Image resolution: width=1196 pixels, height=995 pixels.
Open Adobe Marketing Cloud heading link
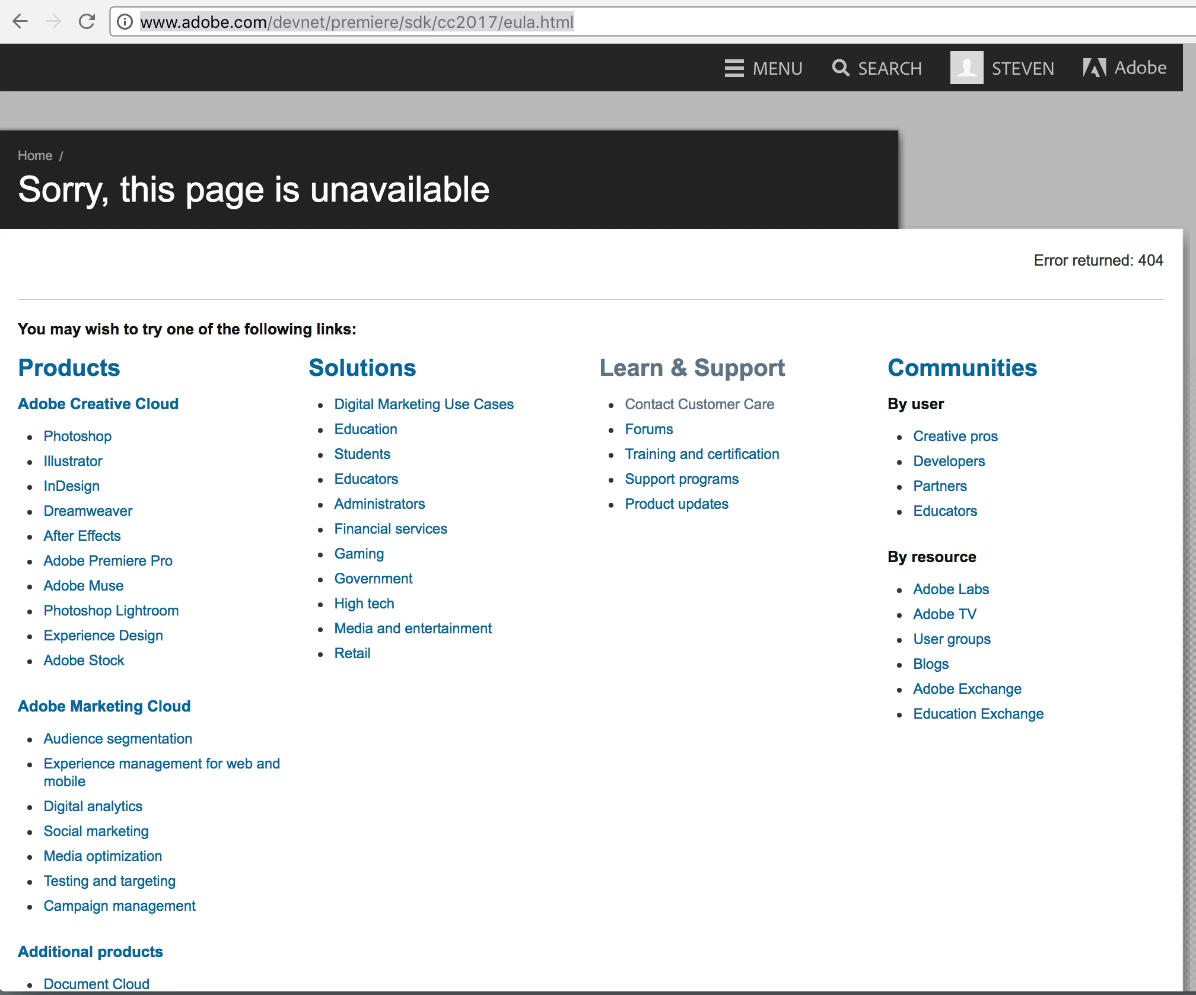coord(104,706)
